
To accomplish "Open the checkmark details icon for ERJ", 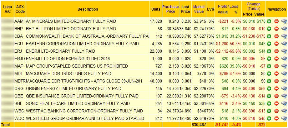I will [x=284, y=51].
